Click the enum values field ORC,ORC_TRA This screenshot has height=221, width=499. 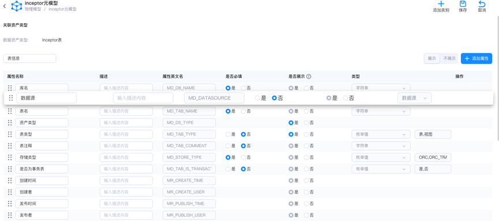point(433,157)
